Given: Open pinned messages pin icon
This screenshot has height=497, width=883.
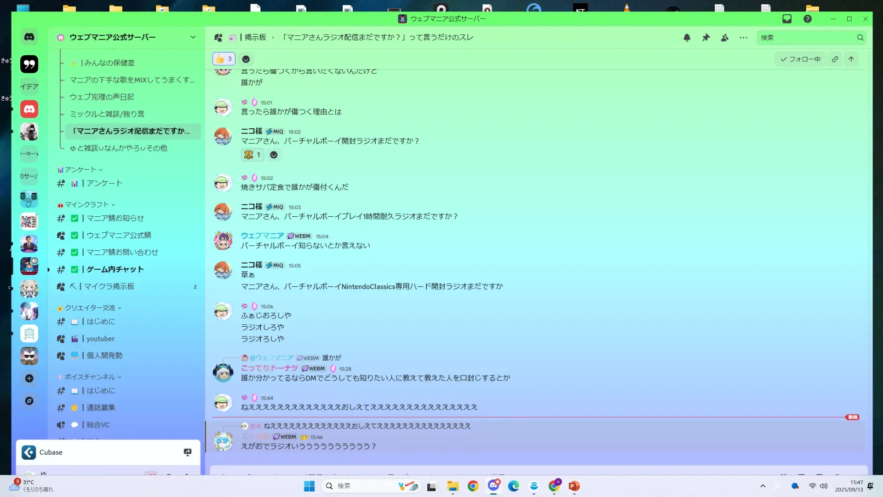Looking at the screenshot, I should coord(706,38).
